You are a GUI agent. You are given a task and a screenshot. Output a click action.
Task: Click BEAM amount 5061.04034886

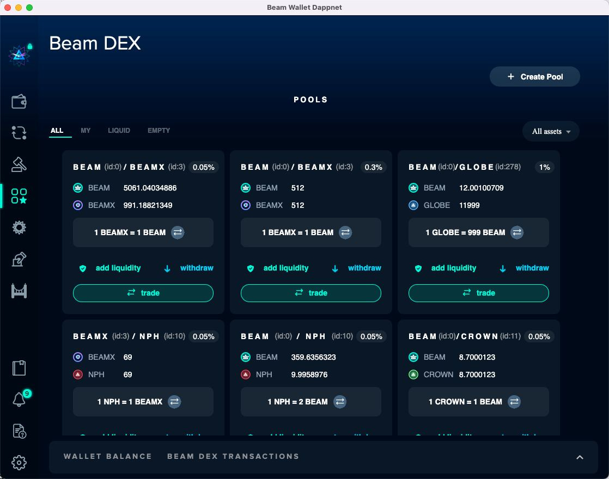(150, 188)
